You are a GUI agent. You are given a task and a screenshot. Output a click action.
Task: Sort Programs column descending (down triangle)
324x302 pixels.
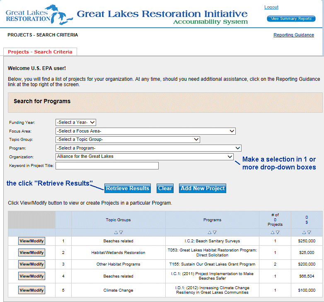[x=215, y=232]
